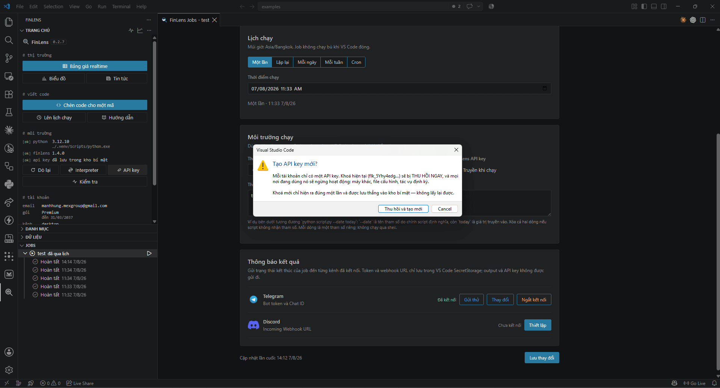Screen dimensions: 720x388
Task: Select the Cron schedule option
Action: coord(356,62)
